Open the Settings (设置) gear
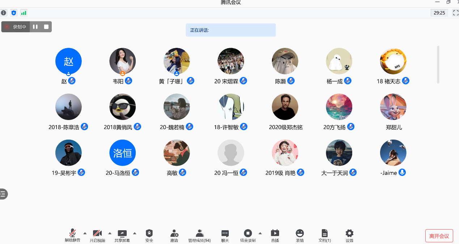Image resolution: width=459 pixels, height=244 pixels. coord(349,235)
